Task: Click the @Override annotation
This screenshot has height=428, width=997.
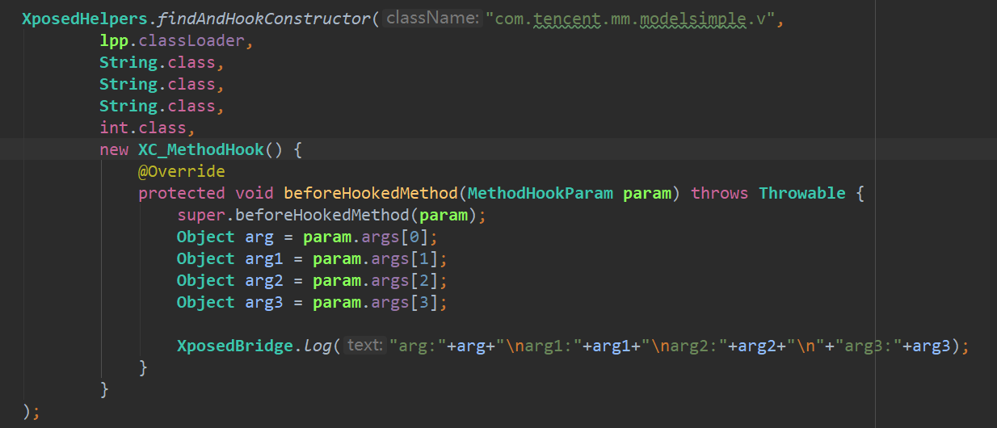Action: (182, 171)
